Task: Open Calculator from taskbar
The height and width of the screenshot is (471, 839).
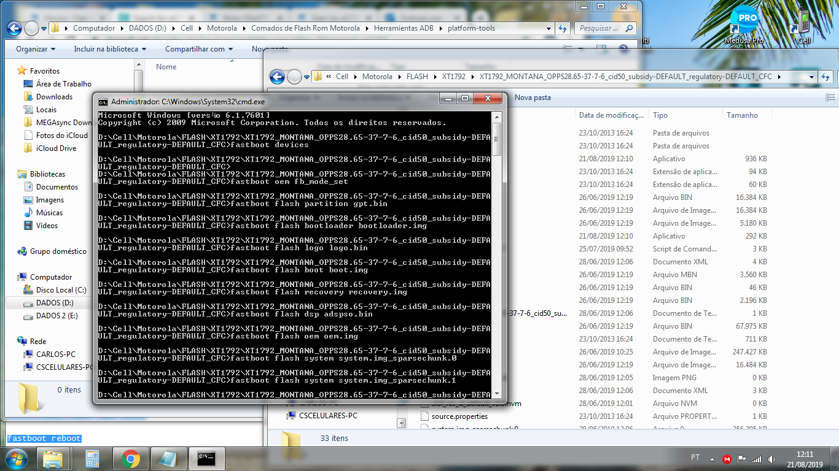Action: (92, 459)
